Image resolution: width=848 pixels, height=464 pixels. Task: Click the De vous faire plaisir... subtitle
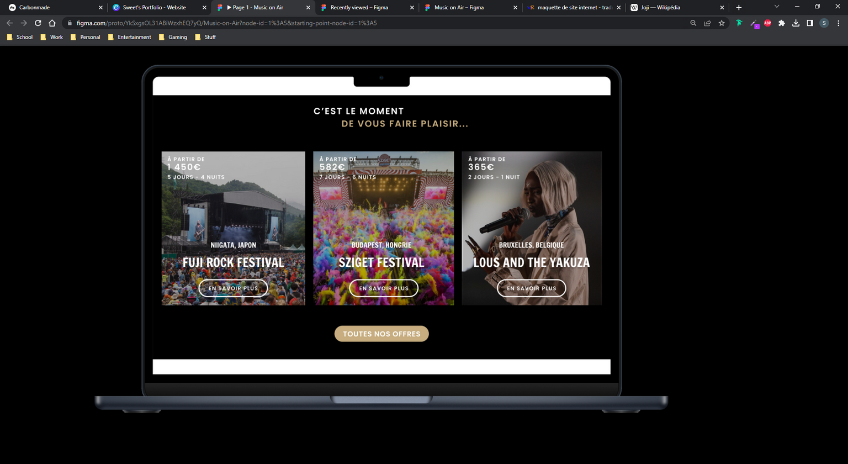point(405,124)
